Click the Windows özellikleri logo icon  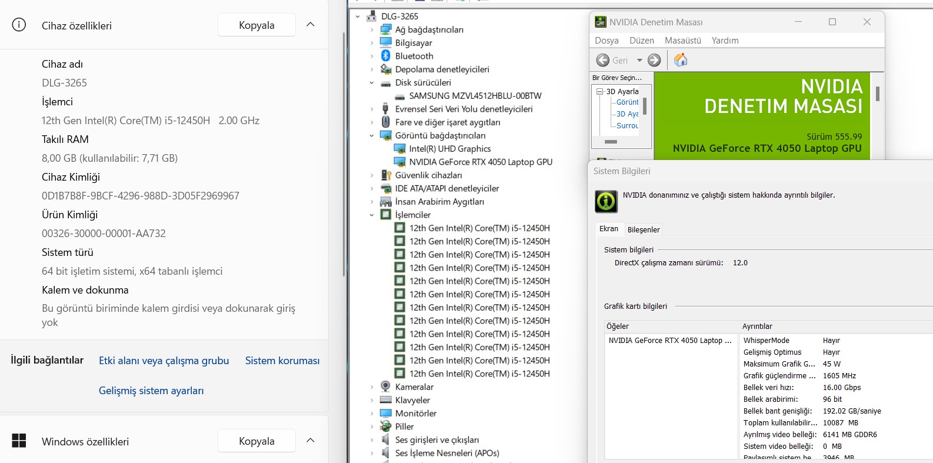19,441
